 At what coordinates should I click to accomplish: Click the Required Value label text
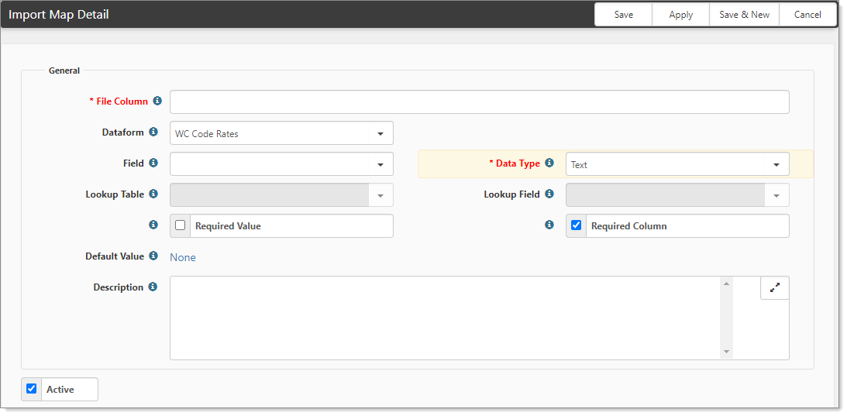click(228, 226)
